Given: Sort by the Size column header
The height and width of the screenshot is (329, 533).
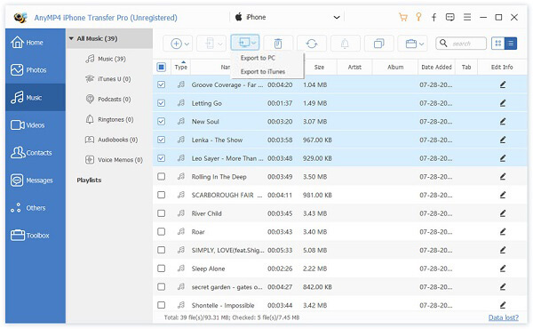Looking at the screenshot, I should point(319,67).
